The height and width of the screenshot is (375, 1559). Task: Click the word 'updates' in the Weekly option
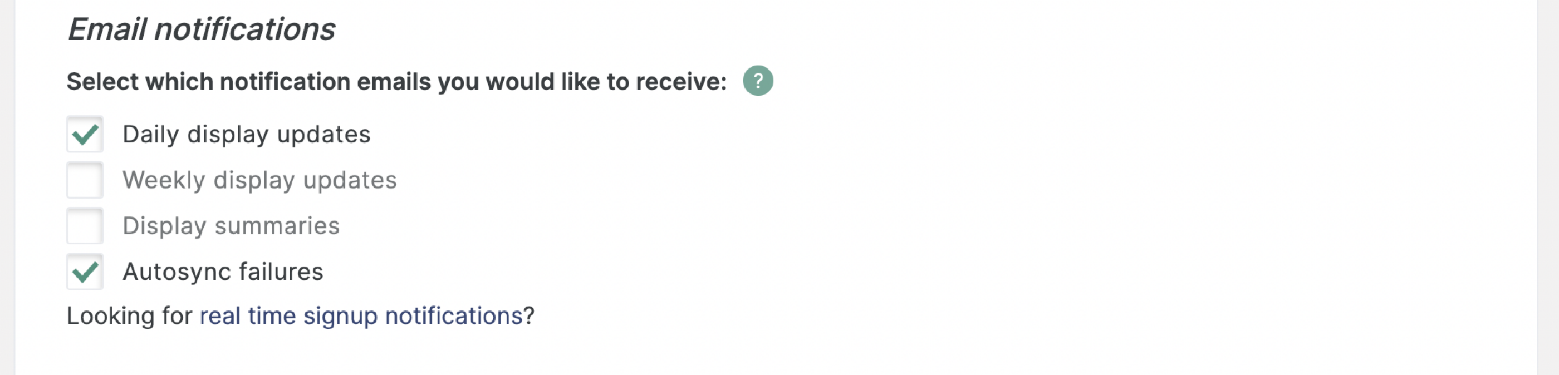[x=350, y=181]
